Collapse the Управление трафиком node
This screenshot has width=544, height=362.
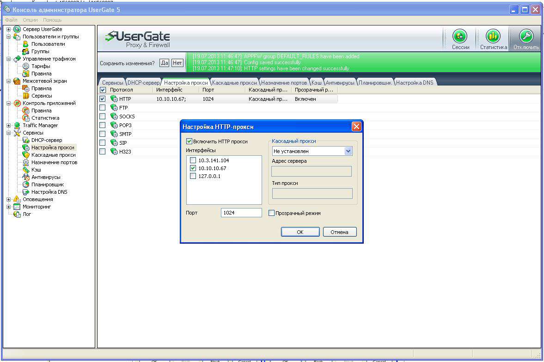(9, 59)
